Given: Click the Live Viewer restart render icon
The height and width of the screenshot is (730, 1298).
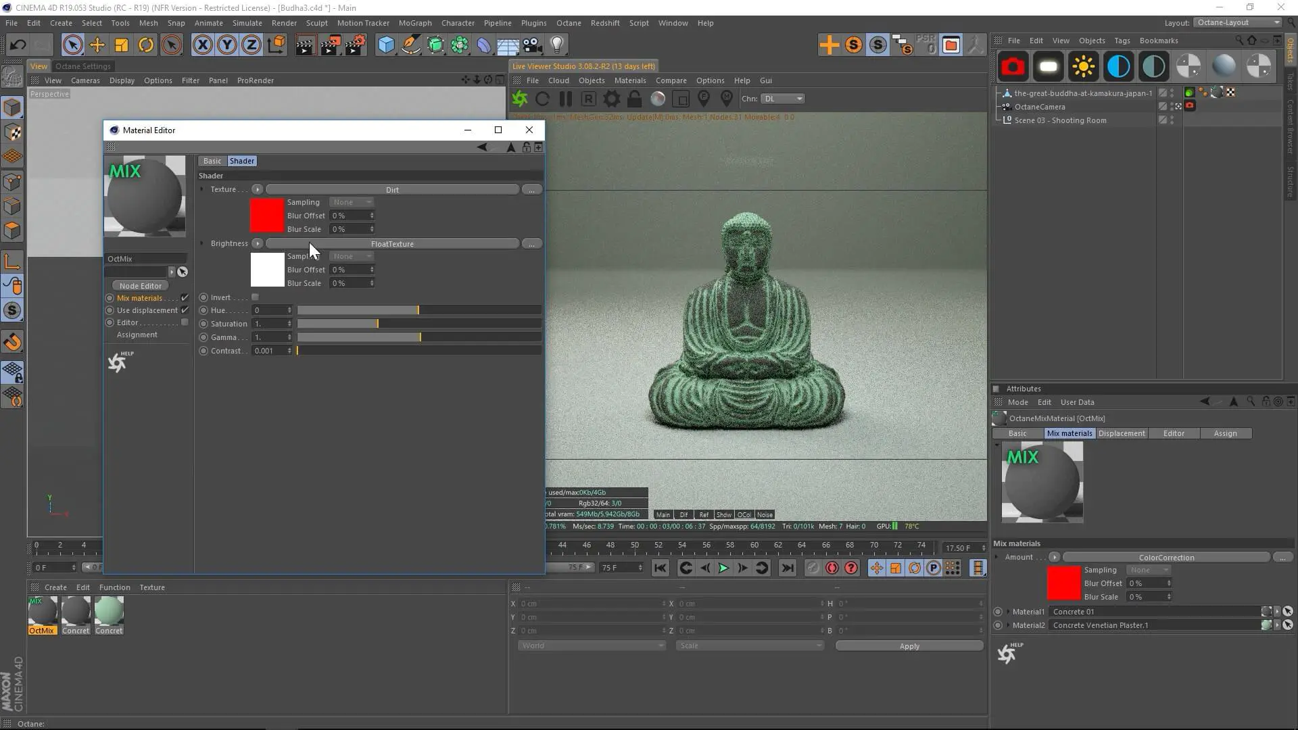Looking at the screenshot, I should point(542,99).
